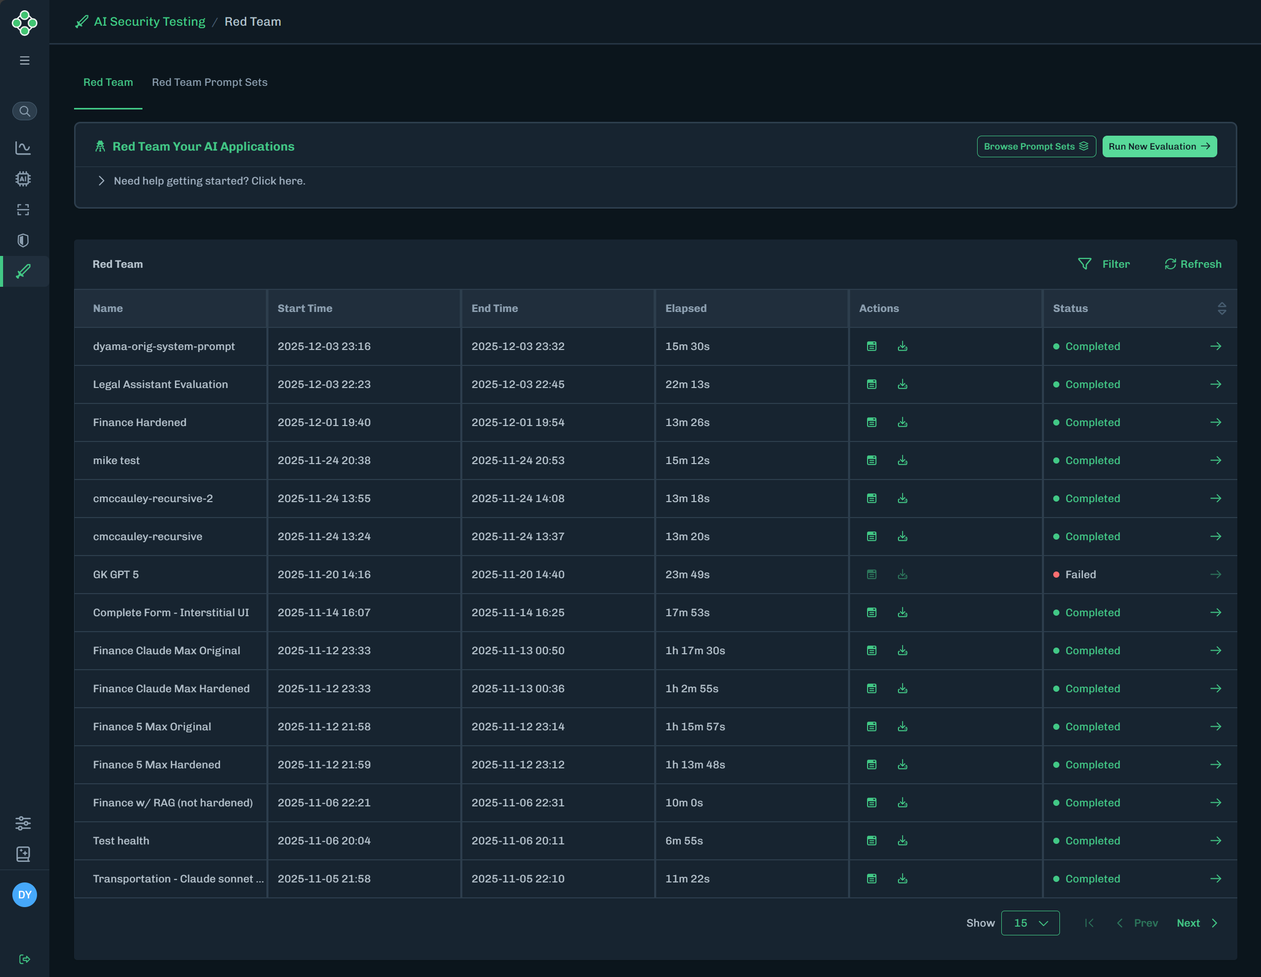View report for Legal Assistant Evaluation
The width and height of the screenshot is (1261, 977).
tap(871, 384)
